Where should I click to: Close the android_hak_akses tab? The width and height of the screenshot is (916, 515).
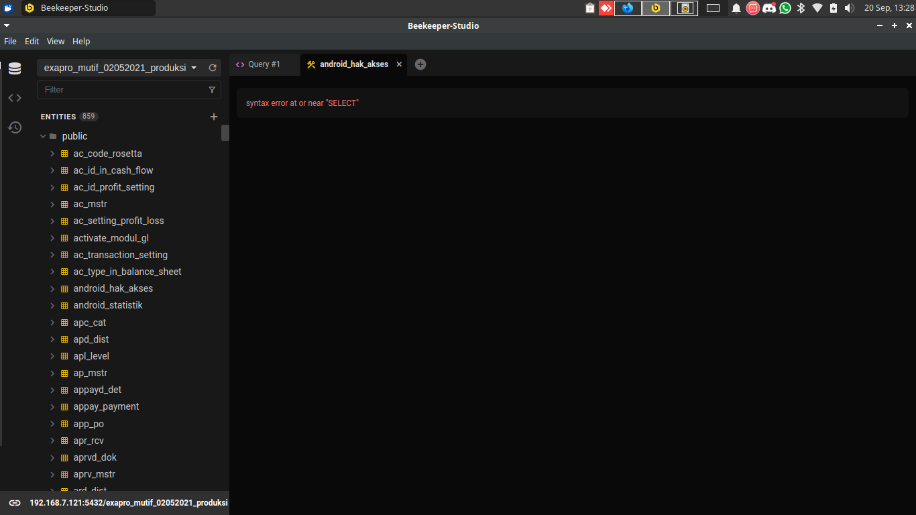(x=399, y=64)
